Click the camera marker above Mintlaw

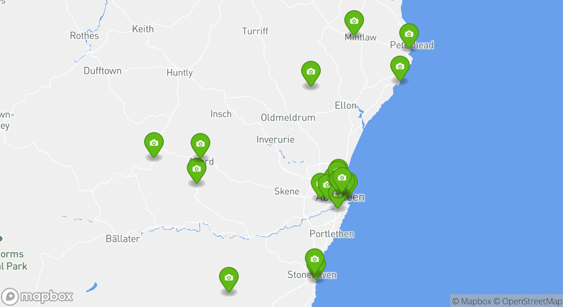tap(354, 21)
